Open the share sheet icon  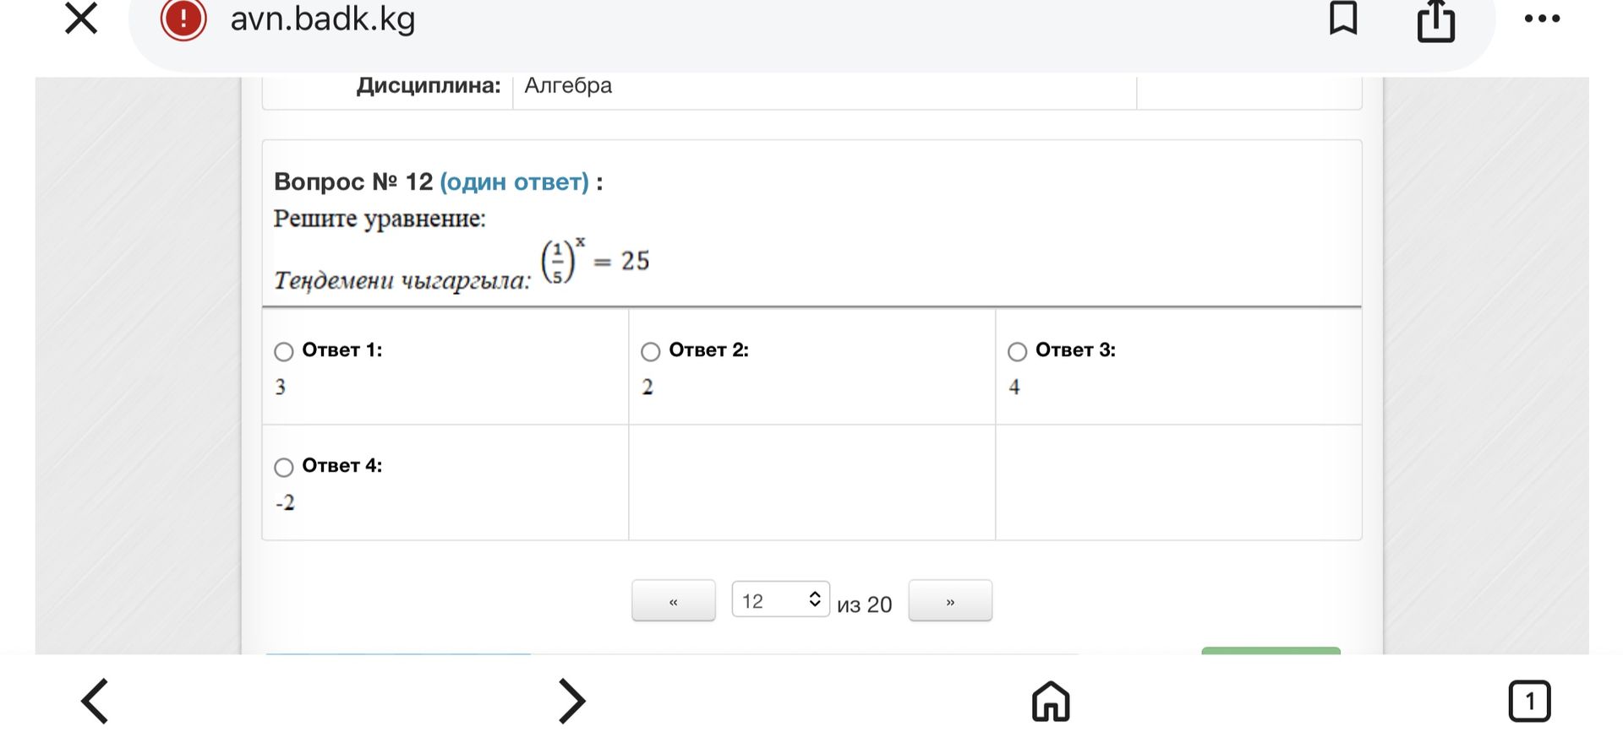1436,20
